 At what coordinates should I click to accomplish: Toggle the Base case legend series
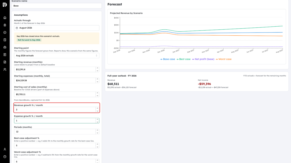(x=168, y=59)
